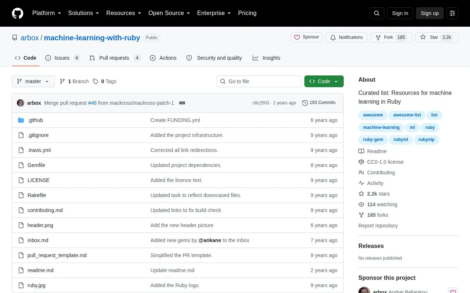
Task: View the CC0-1.0 license
Action: click(x=381, y=162)
